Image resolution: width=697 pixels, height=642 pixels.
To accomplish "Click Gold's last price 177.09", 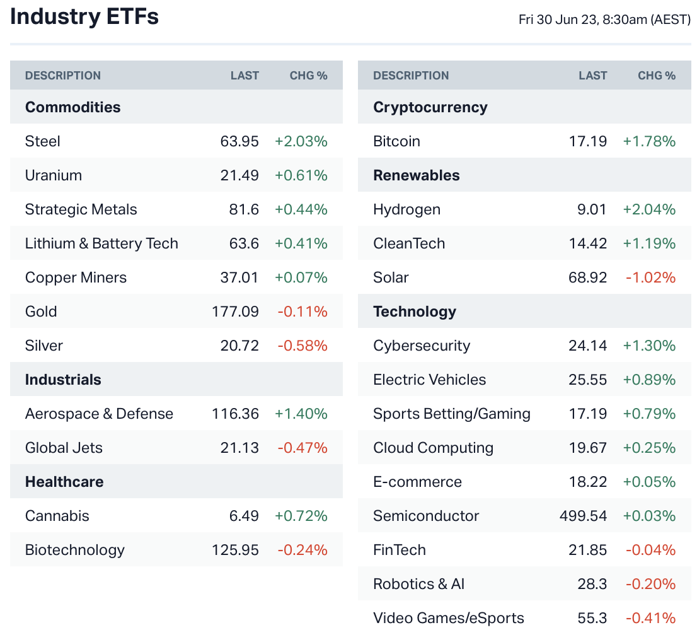I will (235, 312).
